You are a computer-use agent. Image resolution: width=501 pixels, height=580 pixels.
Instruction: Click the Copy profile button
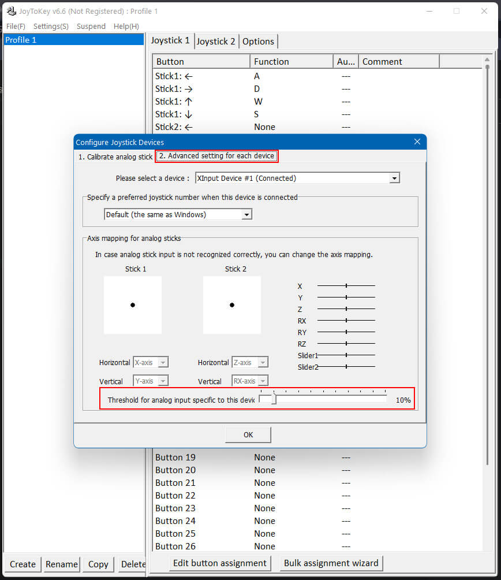pos(98,564)
